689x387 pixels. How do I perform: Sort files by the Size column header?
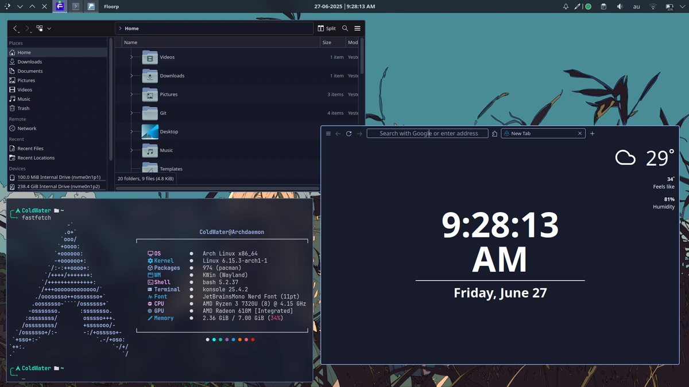[x=327, y=42]
